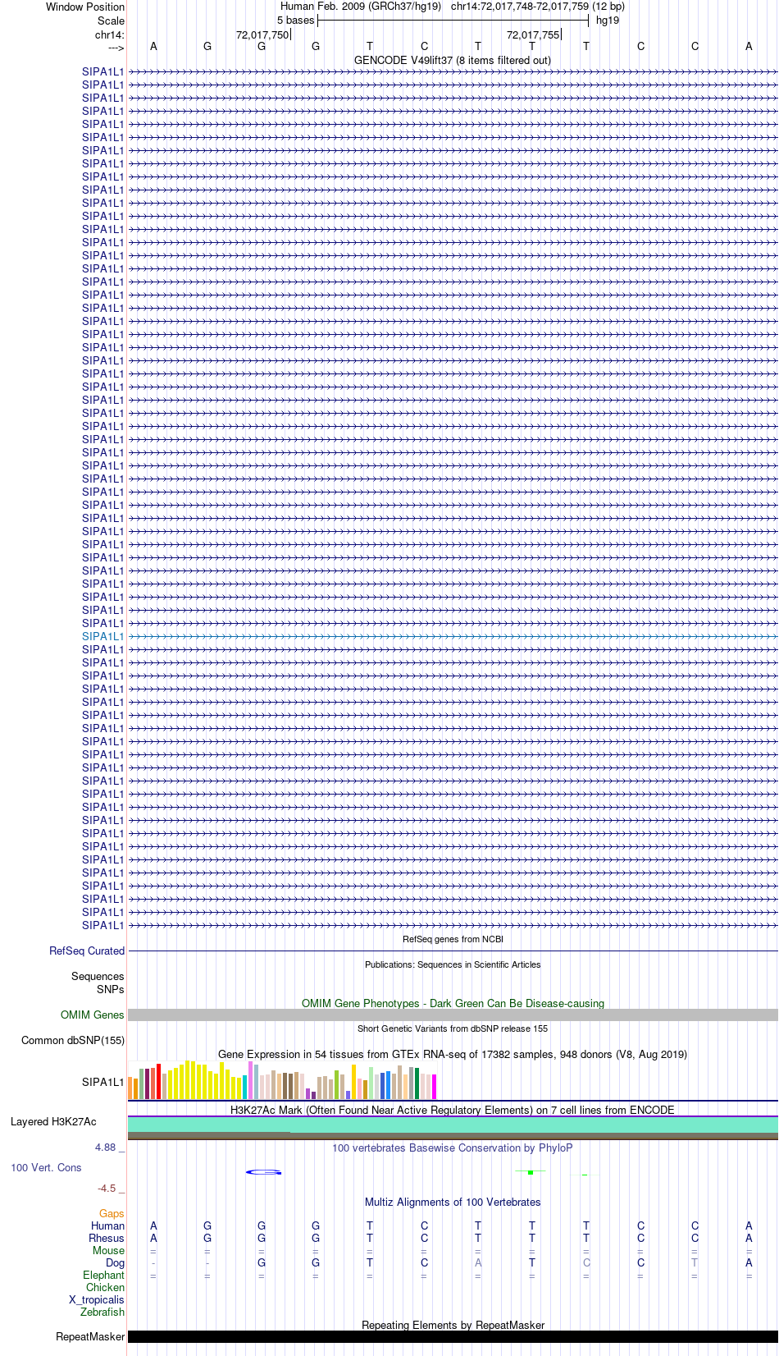Open the RefSeq genes from NCBI title
The image size is (779, 1356).
coord(453,939)
